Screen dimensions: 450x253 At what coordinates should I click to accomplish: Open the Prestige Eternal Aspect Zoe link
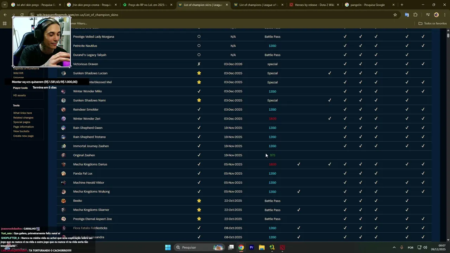(92, 219)
